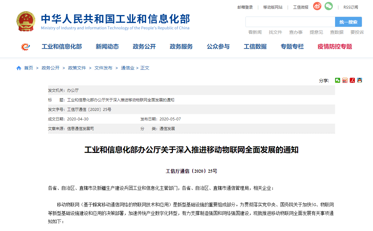The image size is (373, 231).
Task: Open the 邮箱登录 link
Action: [x=245, y=7]
